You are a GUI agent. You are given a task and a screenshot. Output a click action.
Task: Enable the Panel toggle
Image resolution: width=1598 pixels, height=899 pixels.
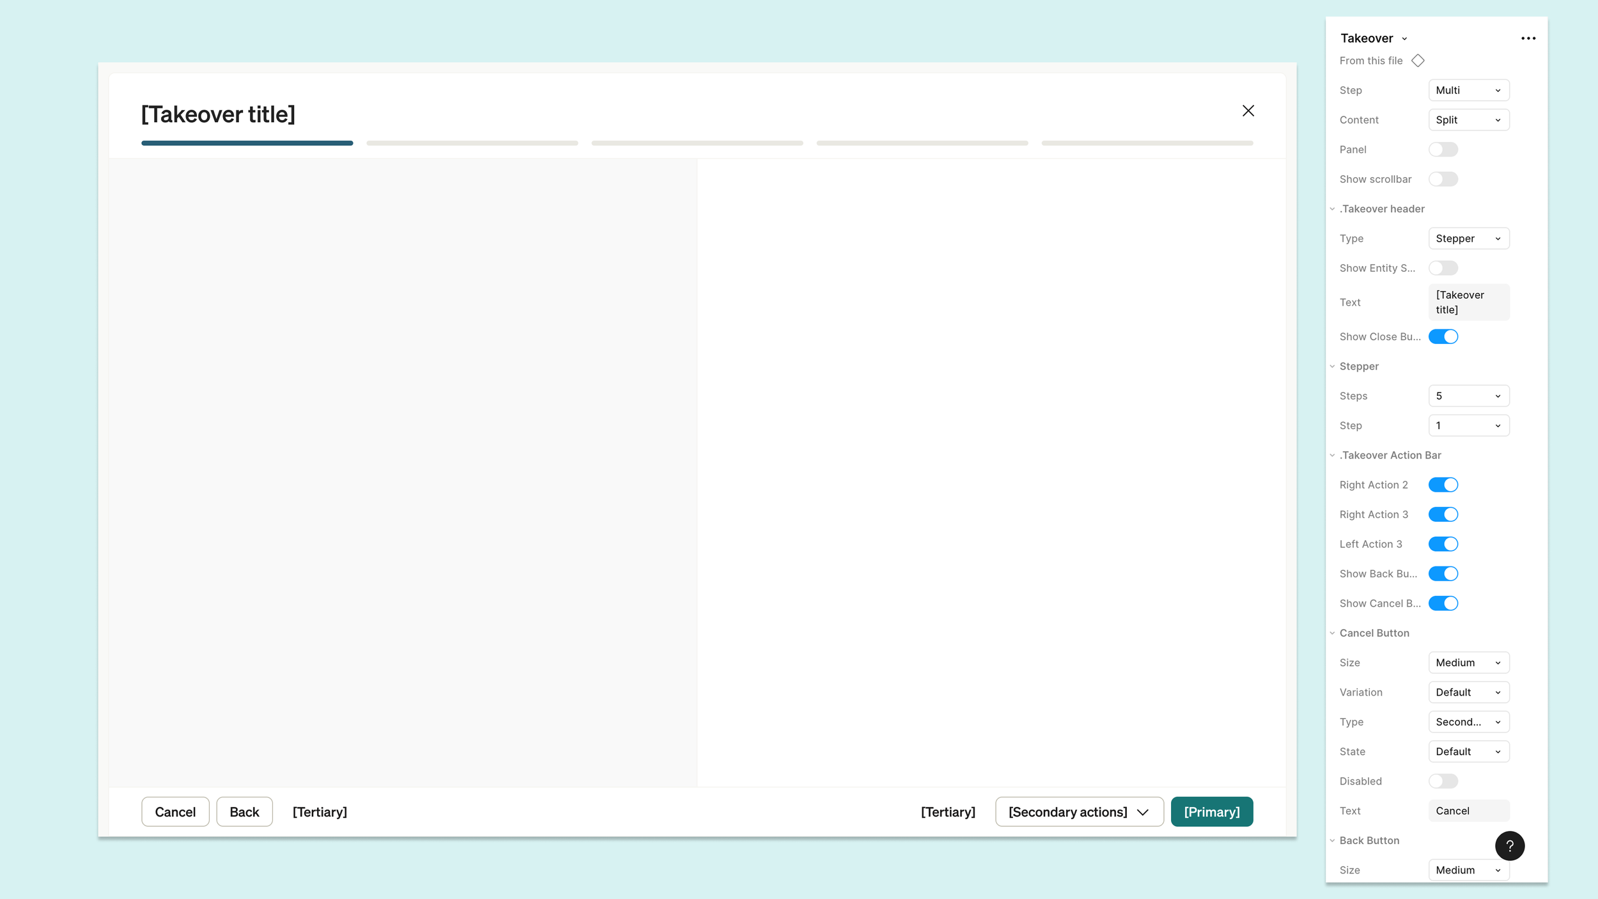coord(1443,150)
